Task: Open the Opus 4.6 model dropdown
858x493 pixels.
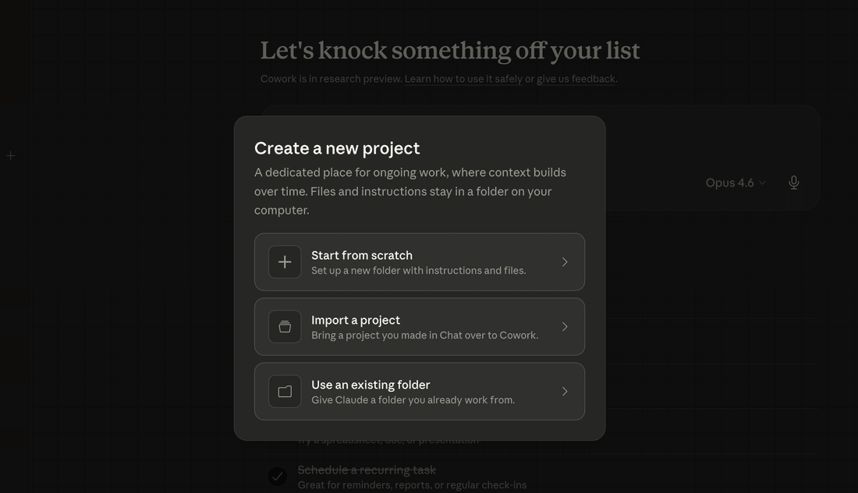Action: (736, 183)
